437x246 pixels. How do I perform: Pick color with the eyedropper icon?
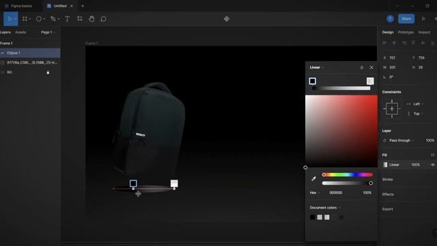tap(313, 178)
